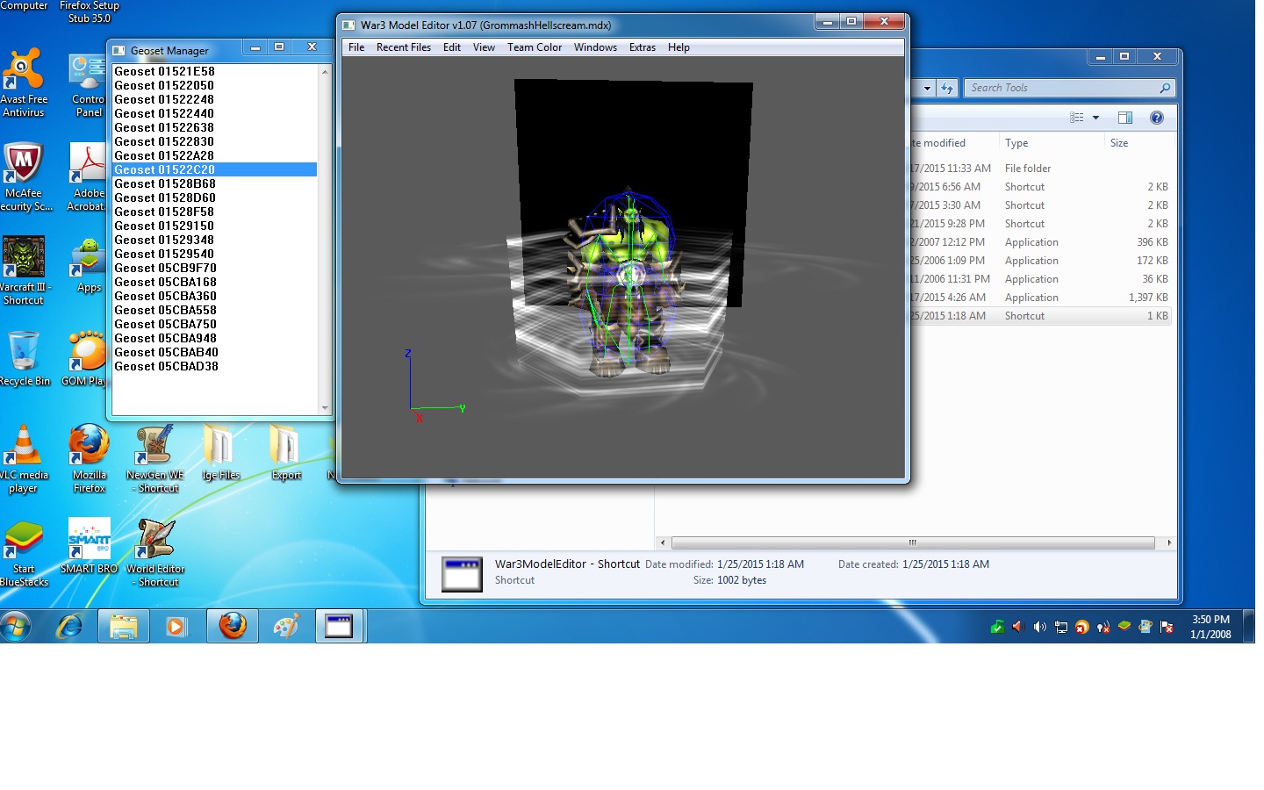Expand the Explorer address bar history dropdown
This screenshot has height=790, width=1264.
point(927,88)
